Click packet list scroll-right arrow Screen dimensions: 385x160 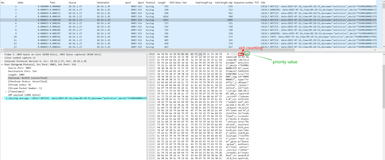pos(375,49)
